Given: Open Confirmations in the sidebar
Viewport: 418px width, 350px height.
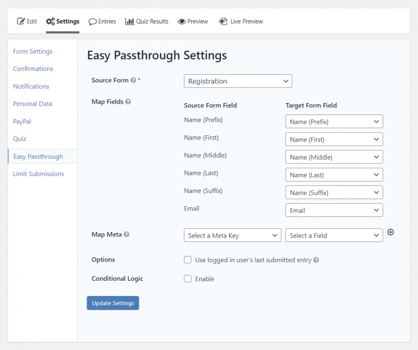Looking at the screenshot, I should click(x=33, y=69).
